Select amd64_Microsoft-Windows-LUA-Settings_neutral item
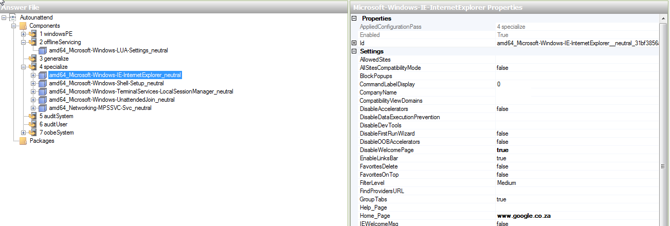Image resolution: width=670 pixels, height=226 pixels. click(108, 50)
